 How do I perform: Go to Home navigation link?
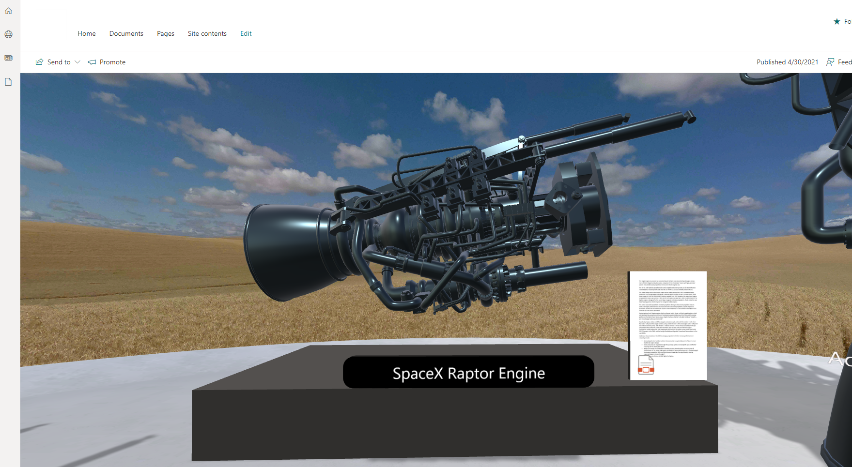[x=87, y=33]
